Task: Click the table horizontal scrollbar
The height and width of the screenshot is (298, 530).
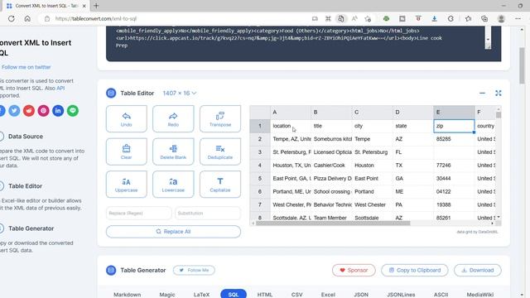Action: pyautogui.click(x=333, y=223)
